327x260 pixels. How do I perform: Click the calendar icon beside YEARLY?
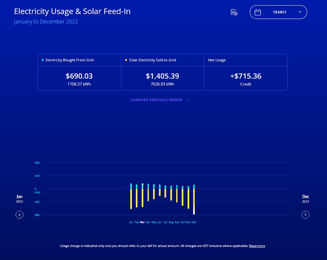tap(258, 12)
